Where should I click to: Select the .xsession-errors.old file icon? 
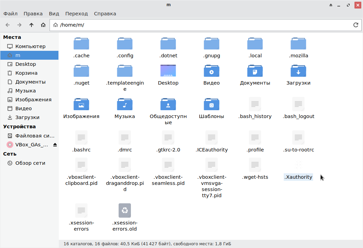click(x=125, y=210)
